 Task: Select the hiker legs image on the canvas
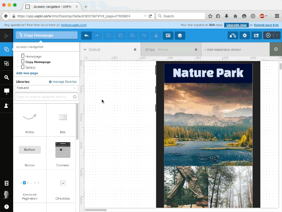tap(186, 187)
